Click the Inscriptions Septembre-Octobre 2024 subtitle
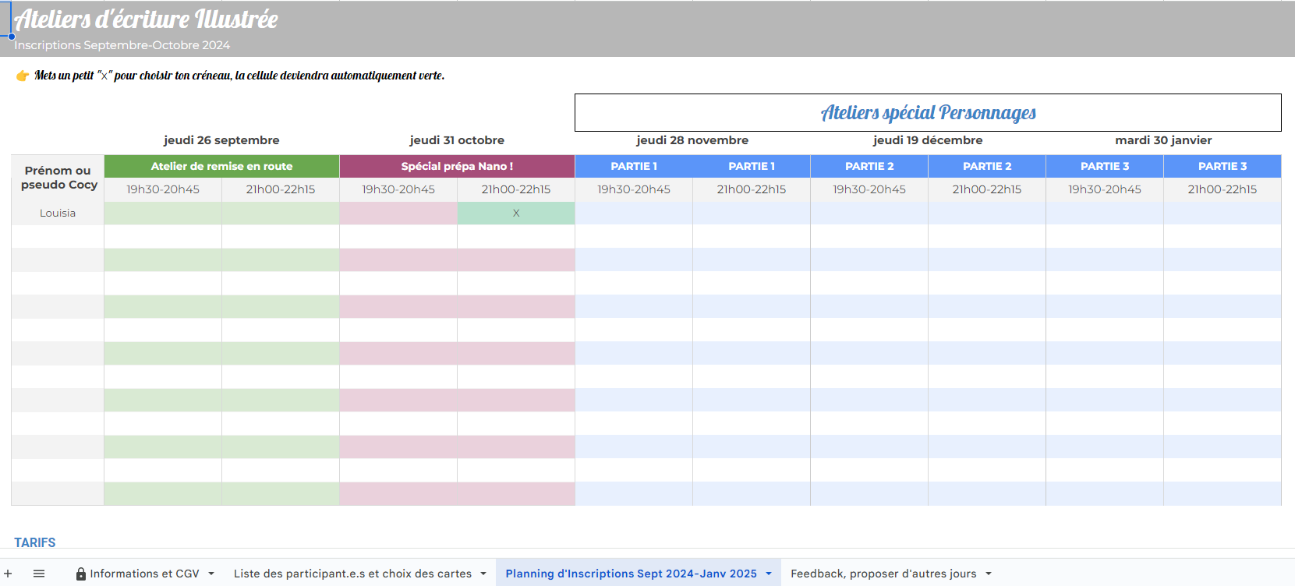The width and height of the screenshot is (1295, 586). (x=122, y=45)
